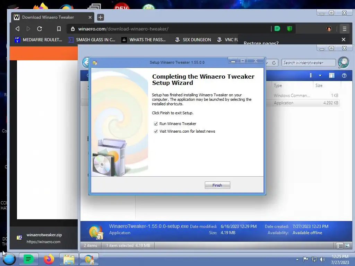
Task: Open the browser hamburger menu
Action: coord(345,29)
